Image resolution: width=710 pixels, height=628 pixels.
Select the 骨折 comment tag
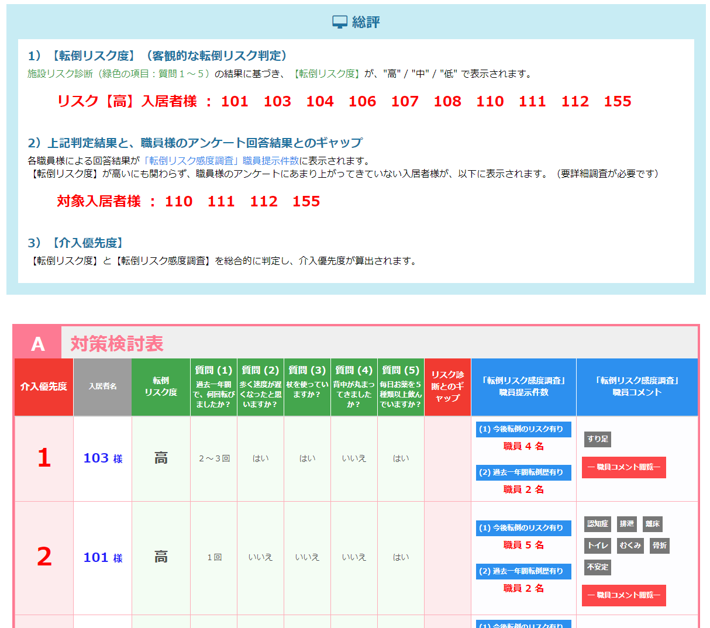(660, 546)
